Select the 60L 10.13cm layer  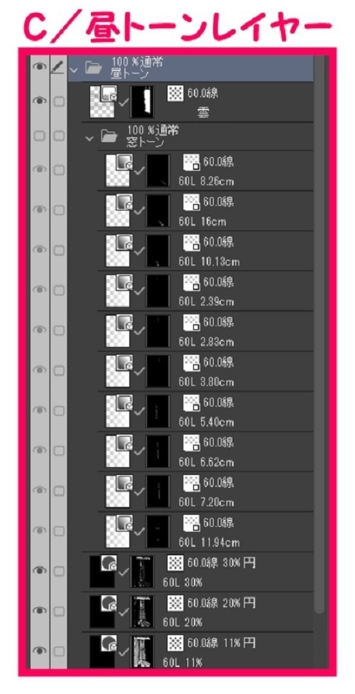pyautogui.click(x=206, y=250)
